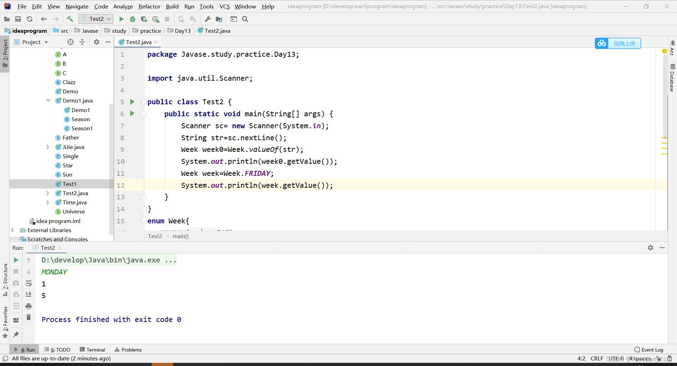
Task: Run Test2 with coverage icon
Action: [144, 19]
